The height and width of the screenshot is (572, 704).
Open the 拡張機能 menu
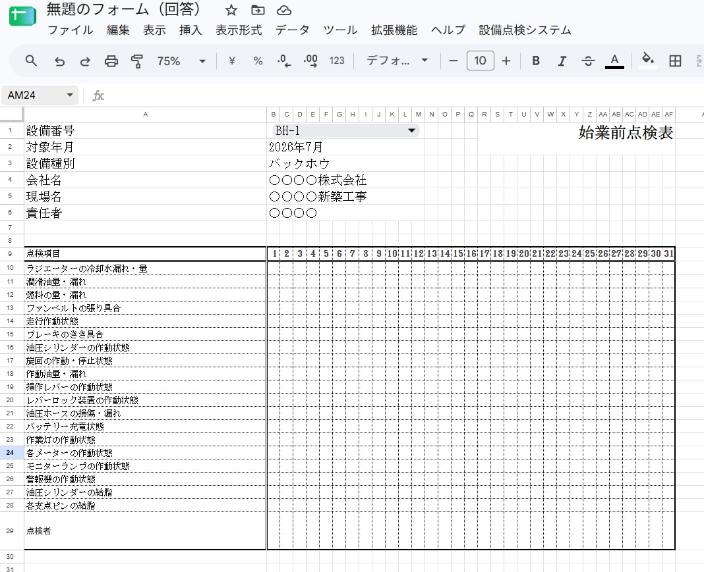pos(394,30)
